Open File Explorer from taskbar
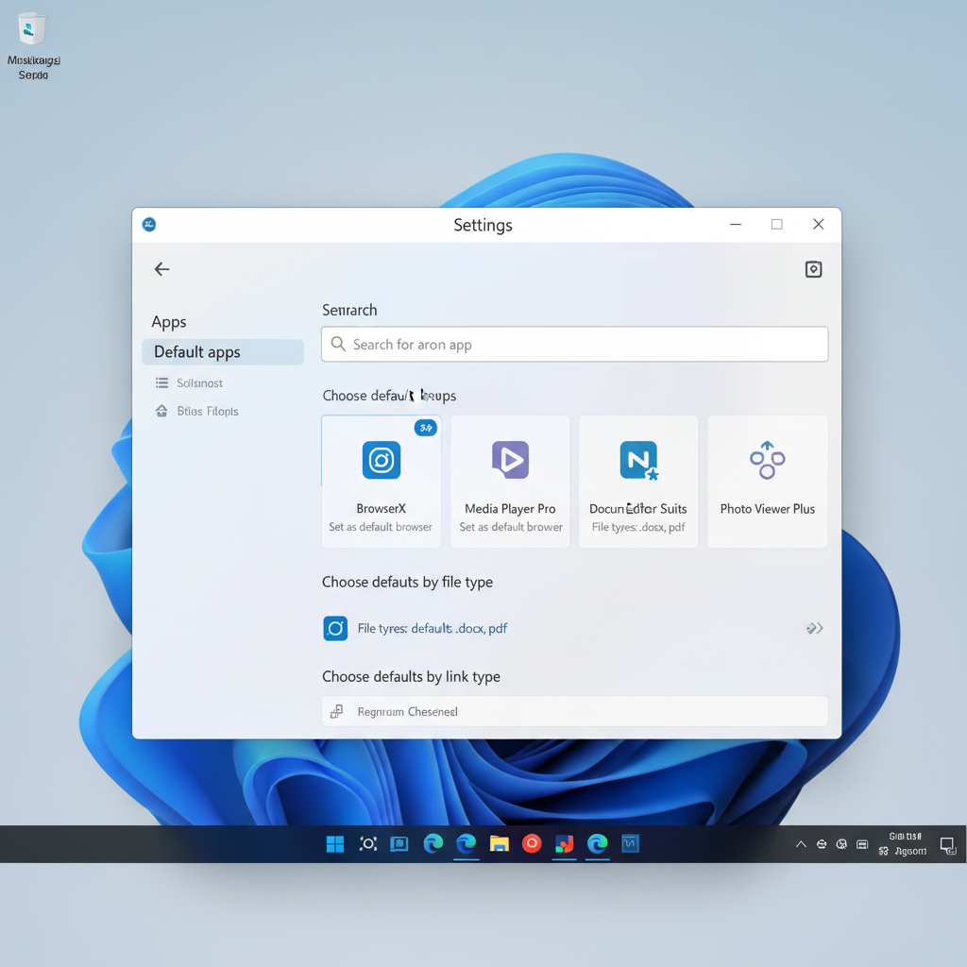The height and width of the screenshot is (967, 967). pyautogui.click(x=499, y=843)
